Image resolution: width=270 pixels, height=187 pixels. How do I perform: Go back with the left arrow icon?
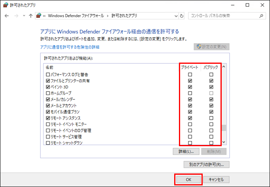point(7,16)
